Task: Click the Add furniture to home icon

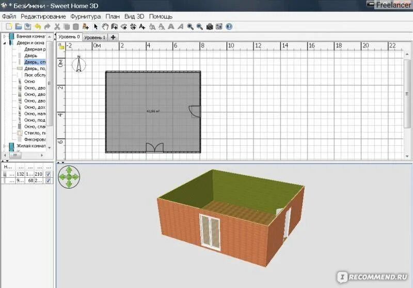Action: [85, 27]
